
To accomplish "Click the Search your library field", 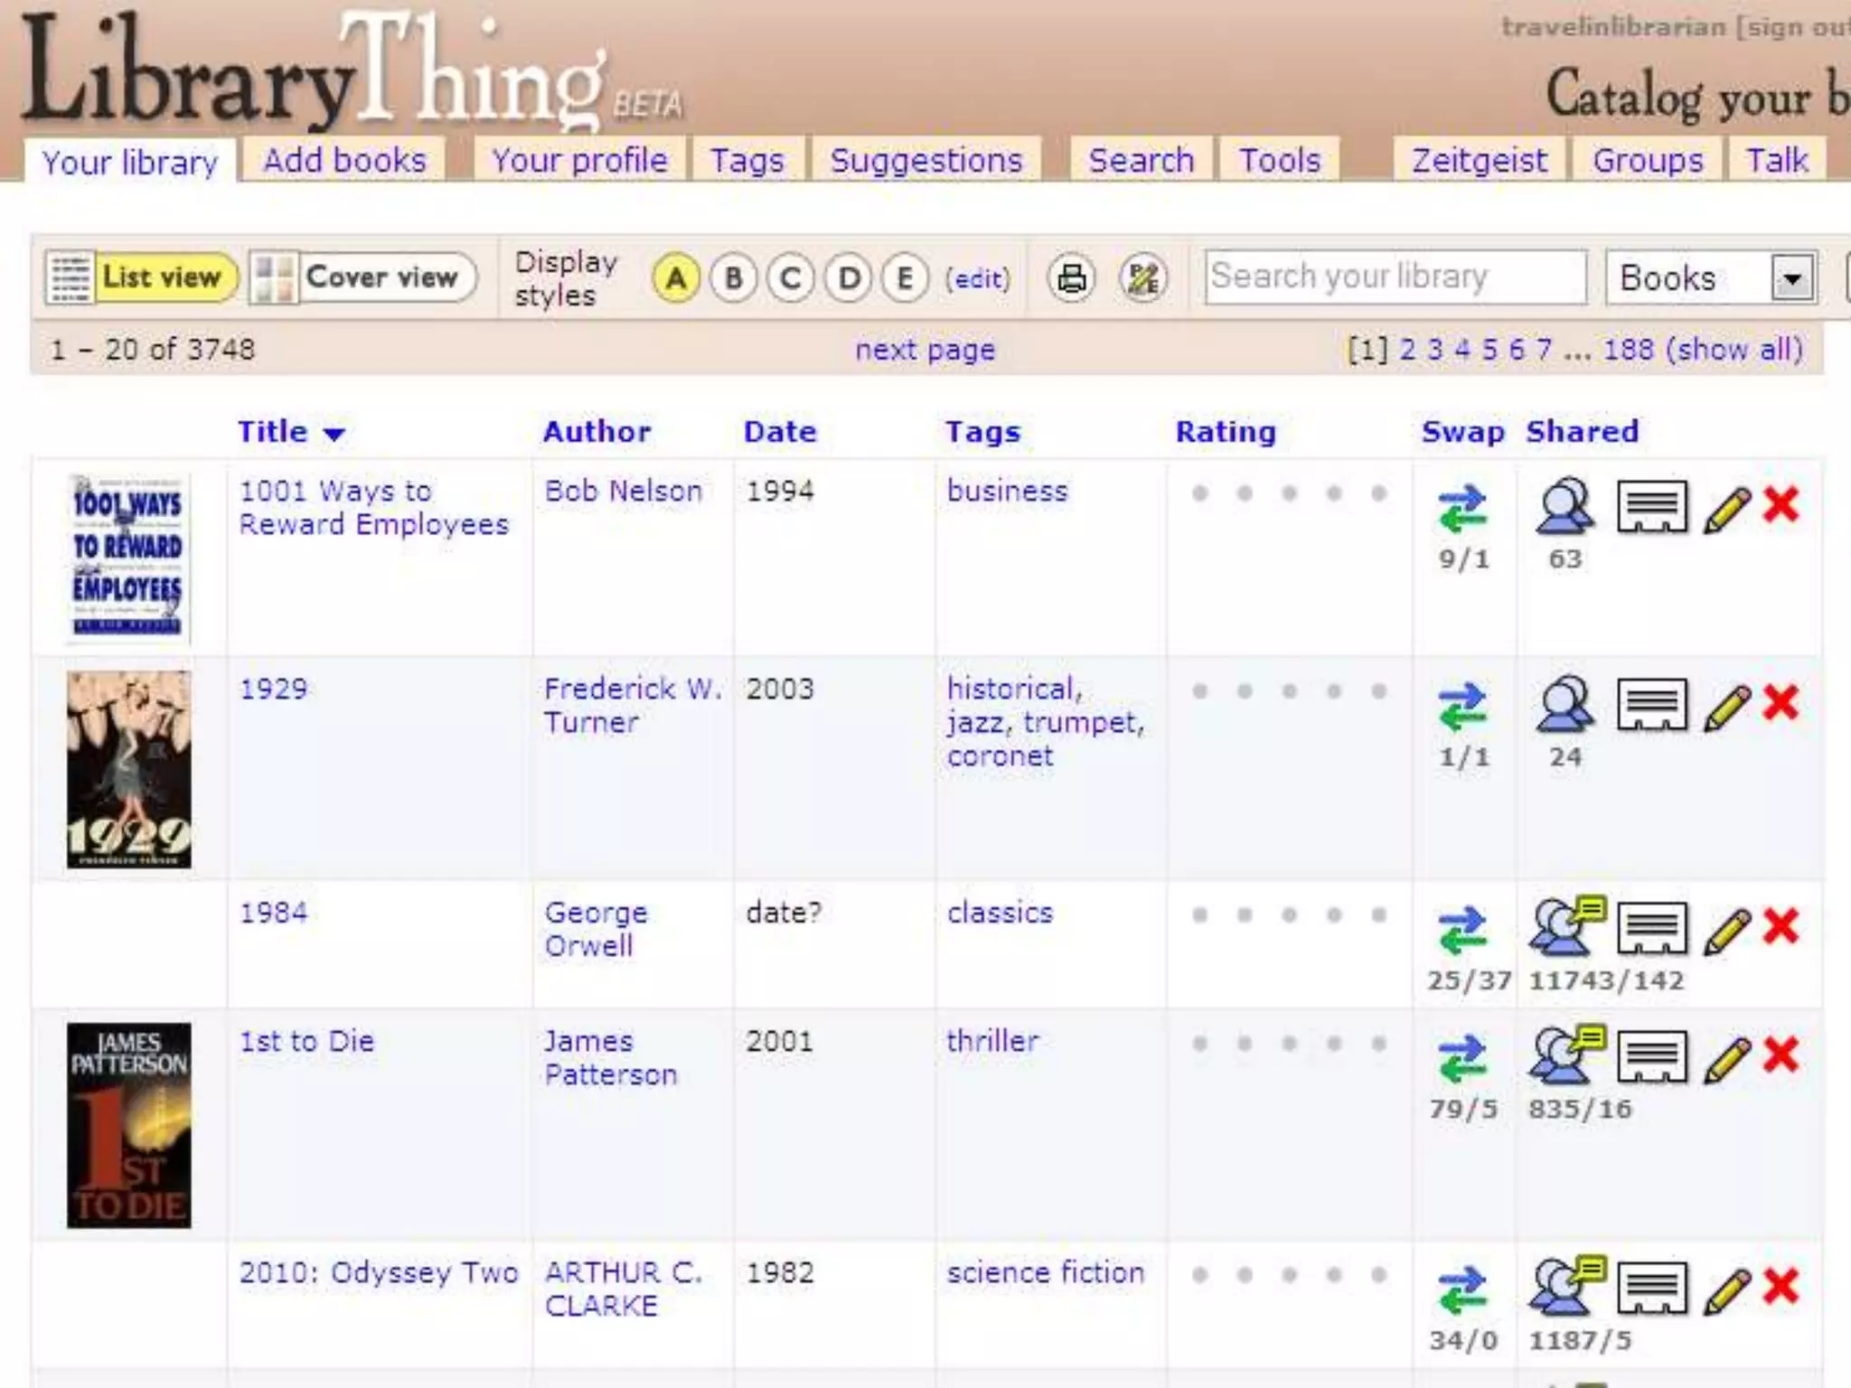I will tap(1395, 277).
